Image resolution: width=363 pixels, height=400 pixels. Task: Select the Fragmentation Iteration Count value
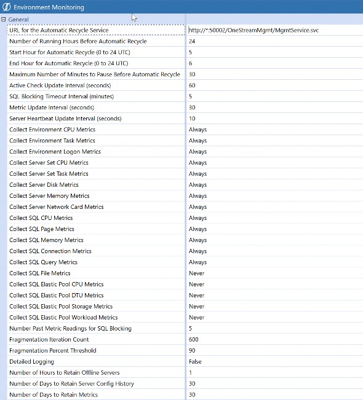[274, 340]
